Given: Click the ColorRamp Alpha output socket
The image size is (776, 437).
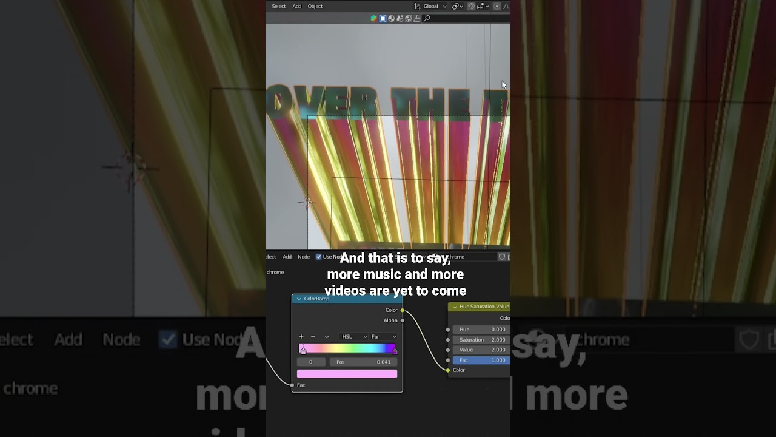Looking at the screenshot, I should tap(403, 320).
